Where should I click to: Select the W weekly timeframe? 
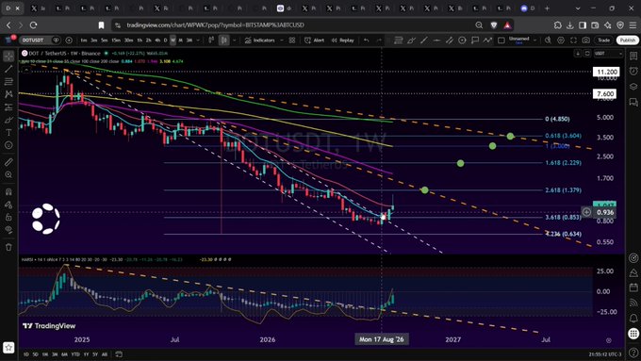173,41
